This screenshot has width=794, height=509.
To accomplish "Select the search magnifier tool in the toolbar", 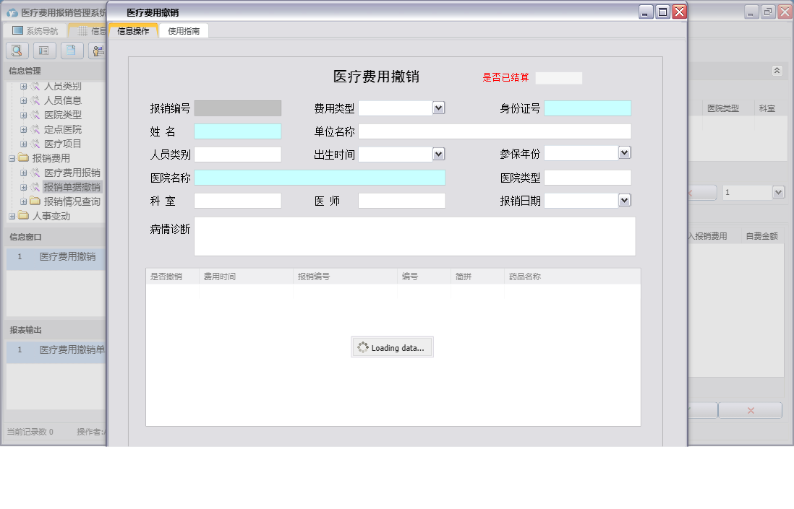I will point(16,51).
